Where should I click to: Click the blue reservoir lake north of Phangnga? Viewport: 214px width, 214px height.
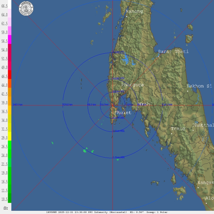[125, 60]
